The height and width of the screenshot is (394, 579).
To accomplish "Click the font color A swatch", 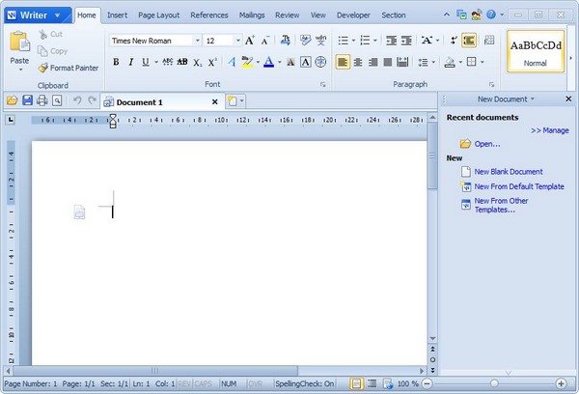I will coord(269,62).
